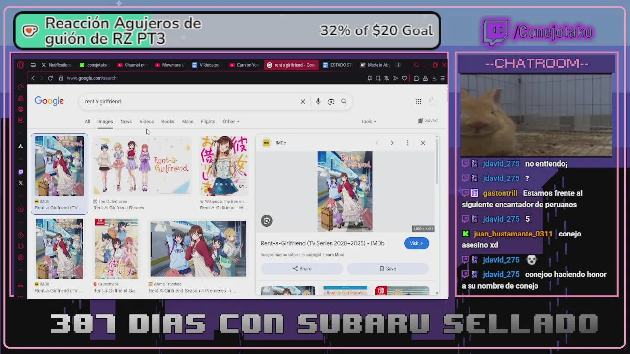Expand the Other search filter dropdown
This screenshot has height=354, width=630.
click(x=231, y=121)
